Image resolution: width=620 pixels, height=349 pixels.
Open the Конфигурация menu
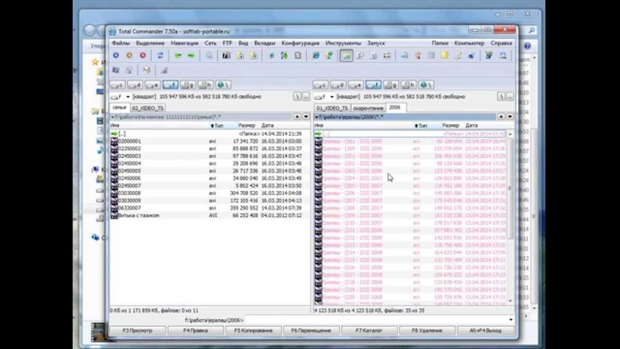(300, 43)
